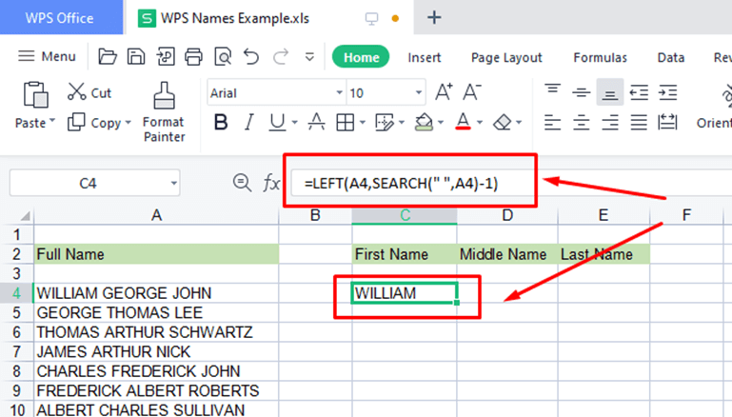This screenshot has height=417, width=732.
Task: Click the insert function fx icon
Action: point(271,183)
